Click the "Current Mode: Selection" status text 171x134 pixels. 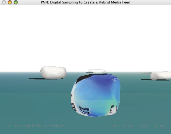[40, 126]
